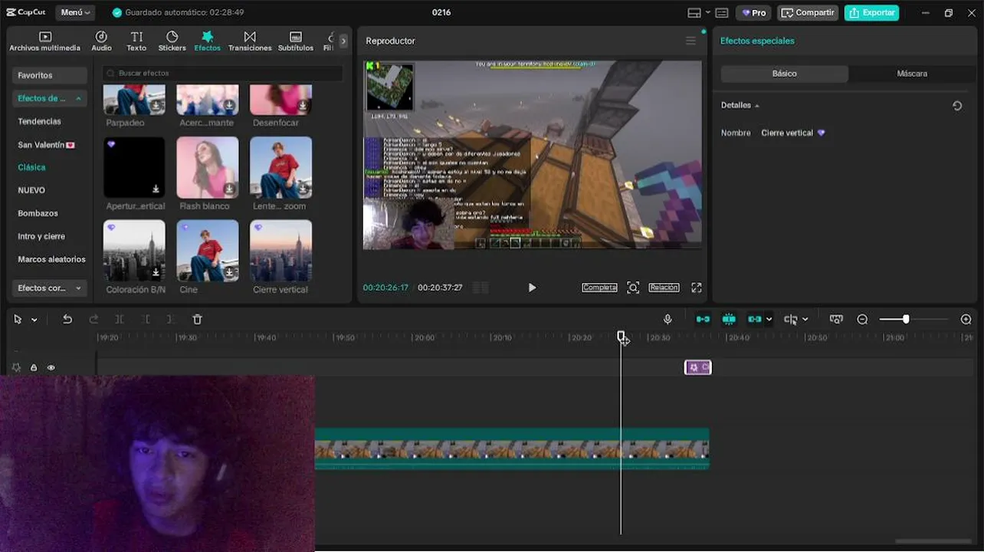Open the Reproductor panel menu
Image resolution: width=984 pixels, height=552 pixels.
[x=690, y=41]
